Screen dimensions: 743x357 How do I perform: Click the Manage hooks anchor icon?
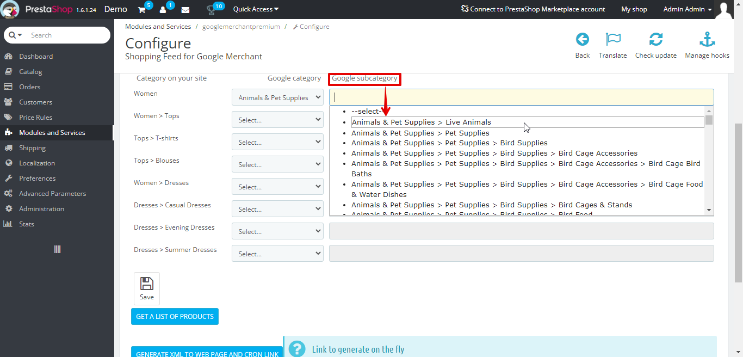[707, 39]
